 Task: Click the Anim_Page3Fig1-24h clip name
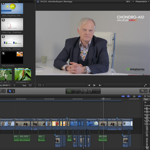(x=11, y=16)
